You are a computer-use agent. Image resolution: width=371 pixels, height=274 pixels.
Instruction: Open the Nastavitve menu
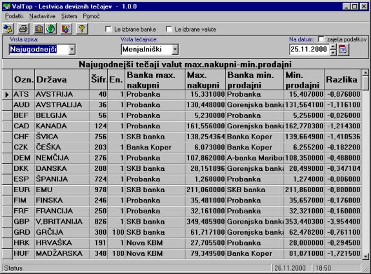42,16
